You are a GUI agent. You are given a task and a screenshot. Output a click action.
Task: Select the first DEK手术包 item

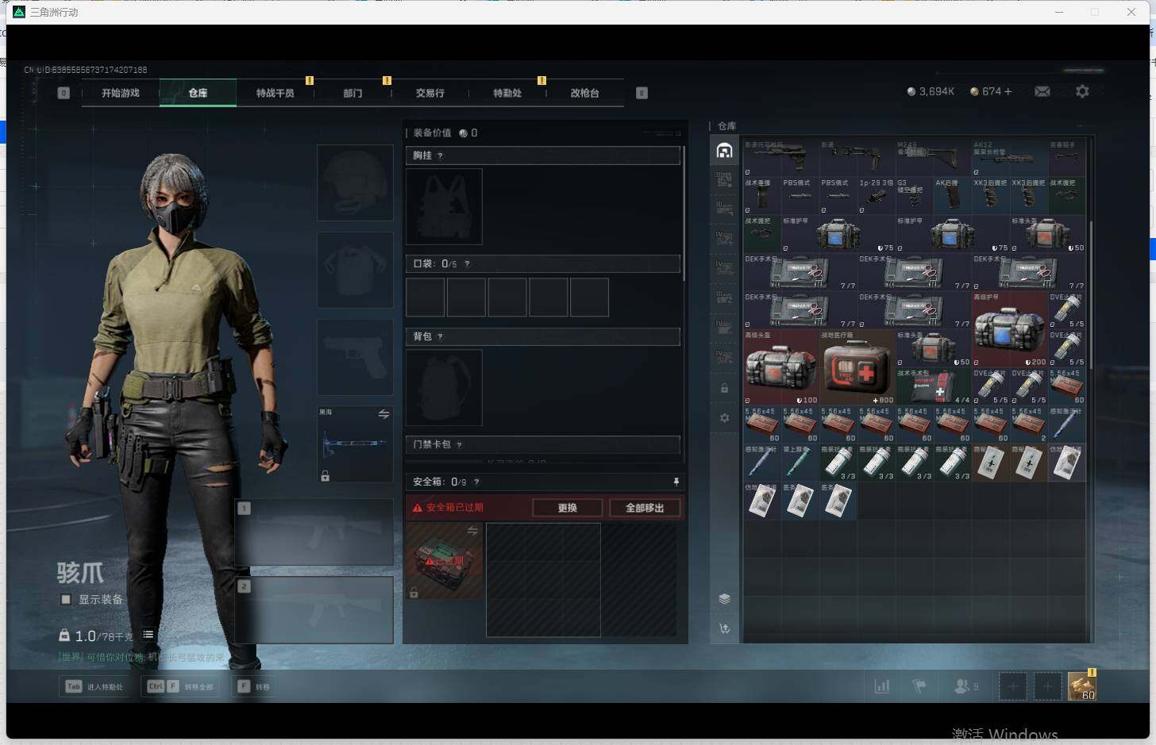(800, 271)
